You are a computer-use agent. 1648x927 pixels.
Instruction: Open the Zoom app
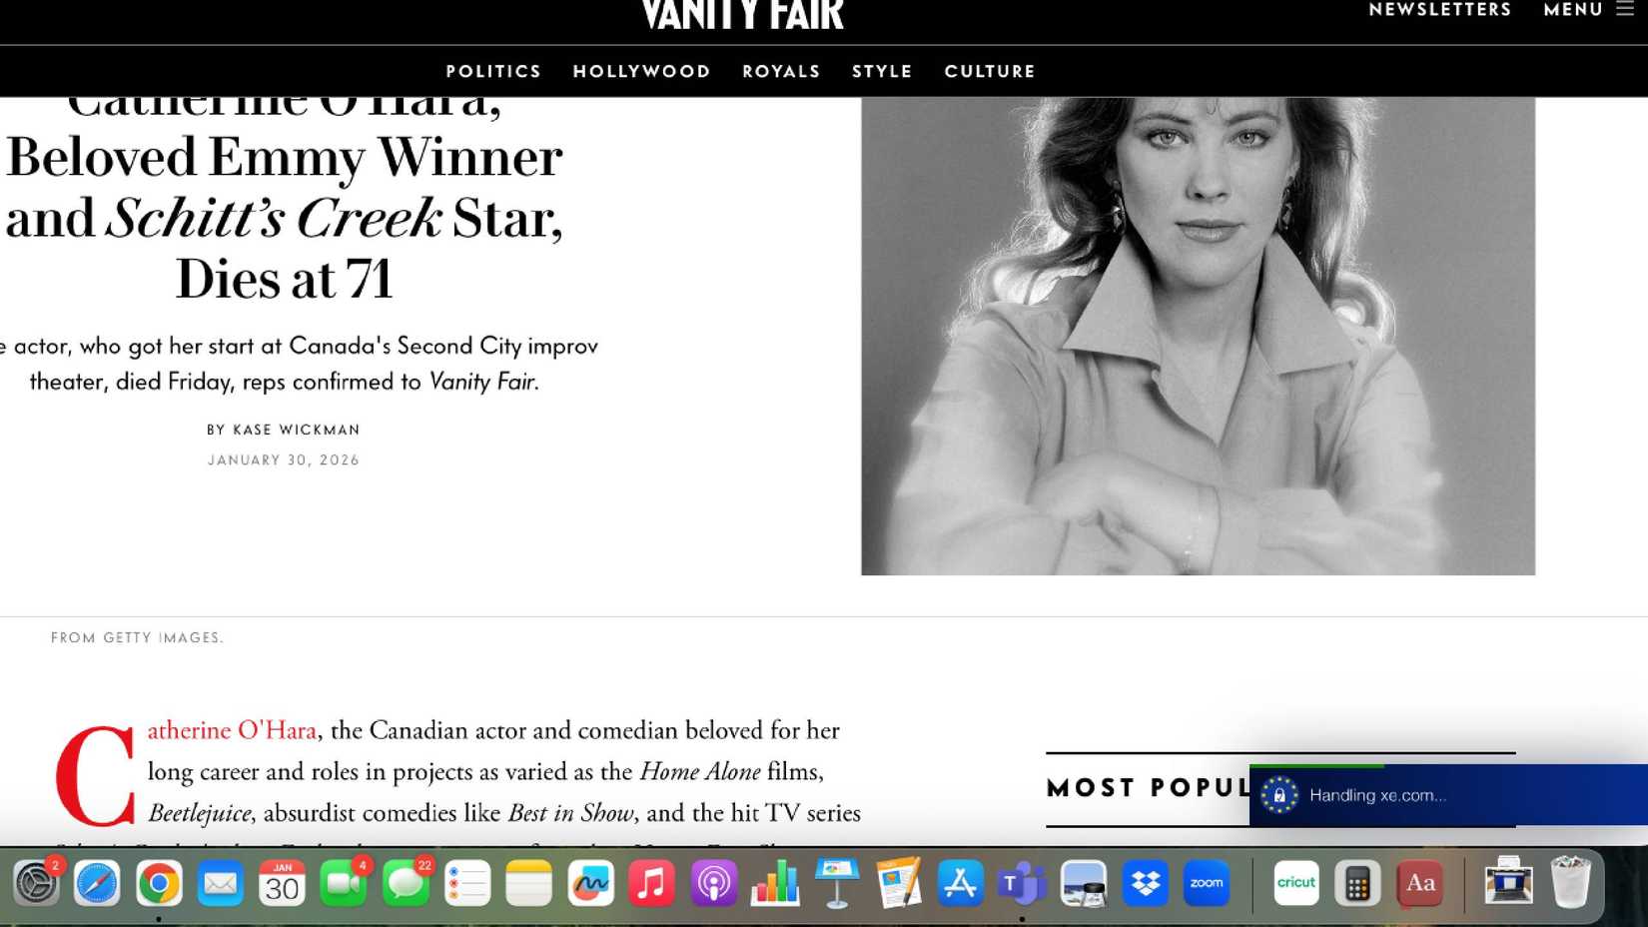(1207, 883)
